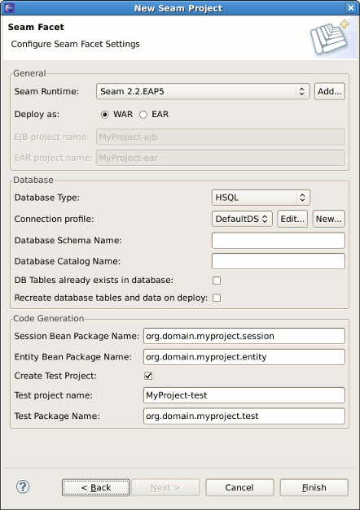Click the Entity Bean Package Name field
Image resolution: width=360 pixels, height=510 pixels.
point(244,357)
